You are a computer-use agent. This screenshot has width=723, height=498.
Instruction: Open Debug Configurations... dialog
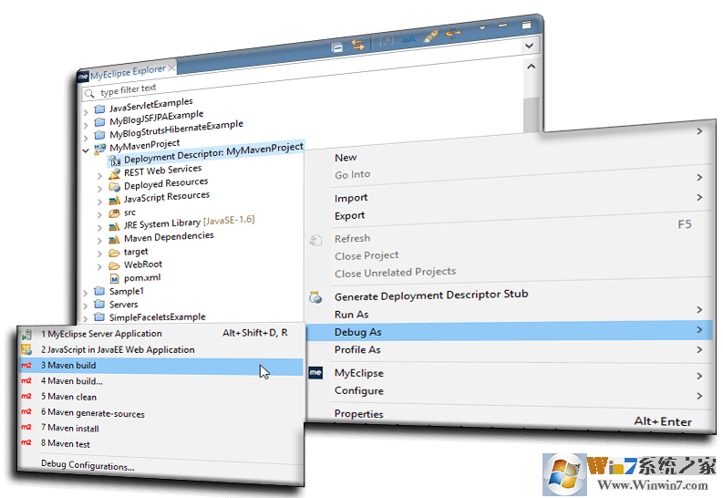[88, 466]
